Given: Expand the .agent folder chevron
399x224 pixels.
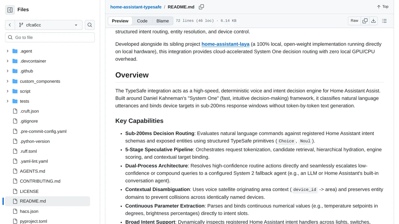Looking at the screenshot, I should tap(7, 51).
